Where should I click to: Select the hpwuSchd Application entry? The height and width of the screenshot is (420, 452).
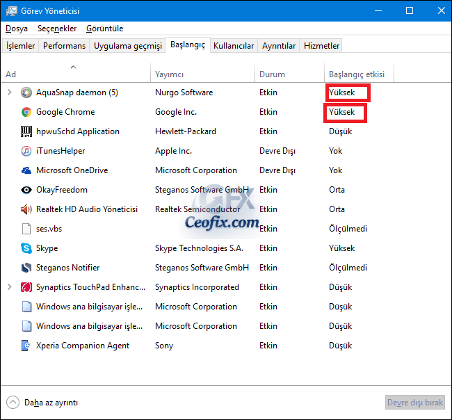(78, 131)
